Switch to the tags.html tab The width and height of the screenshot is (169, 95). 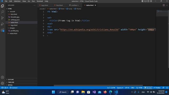[45, 5]
